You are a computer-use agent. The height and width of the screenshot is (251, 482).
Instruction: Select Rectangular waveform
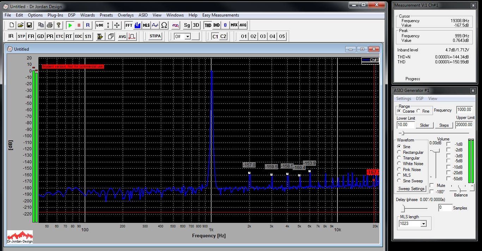(399, 152)
